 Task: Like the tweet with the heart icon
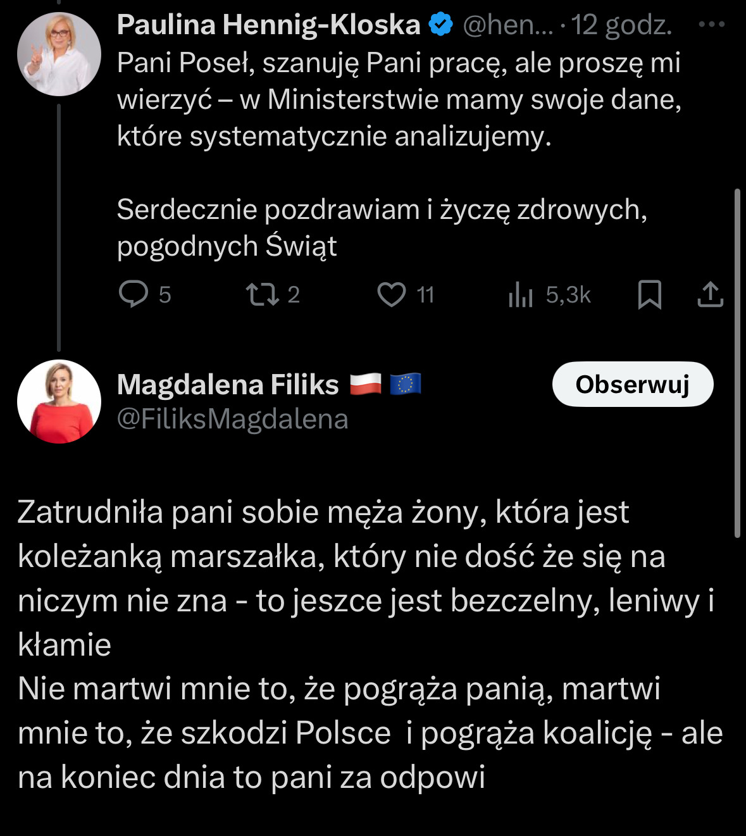tap(392, 294)
